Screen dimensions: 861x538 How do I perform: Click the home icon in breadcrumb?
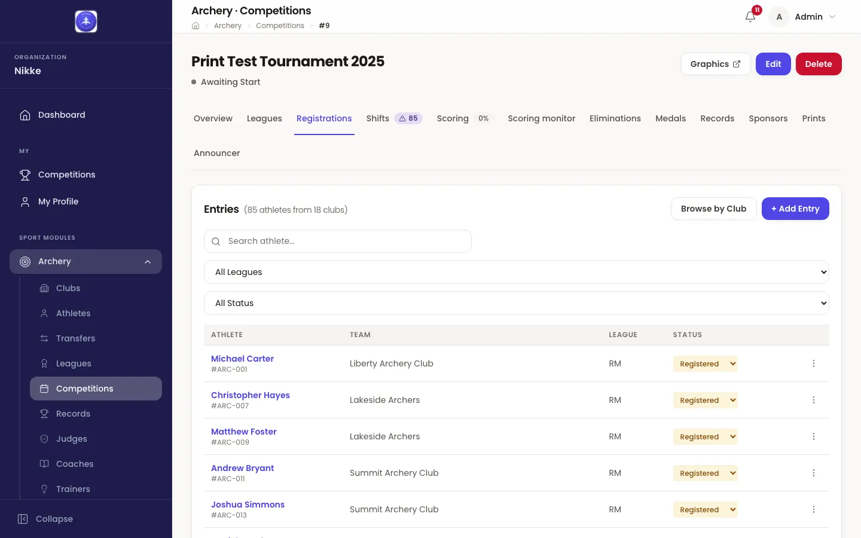coord(196,26)
